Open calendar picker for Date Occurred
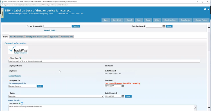The height and width of the screenshot is (111, 211). point(123,96)
